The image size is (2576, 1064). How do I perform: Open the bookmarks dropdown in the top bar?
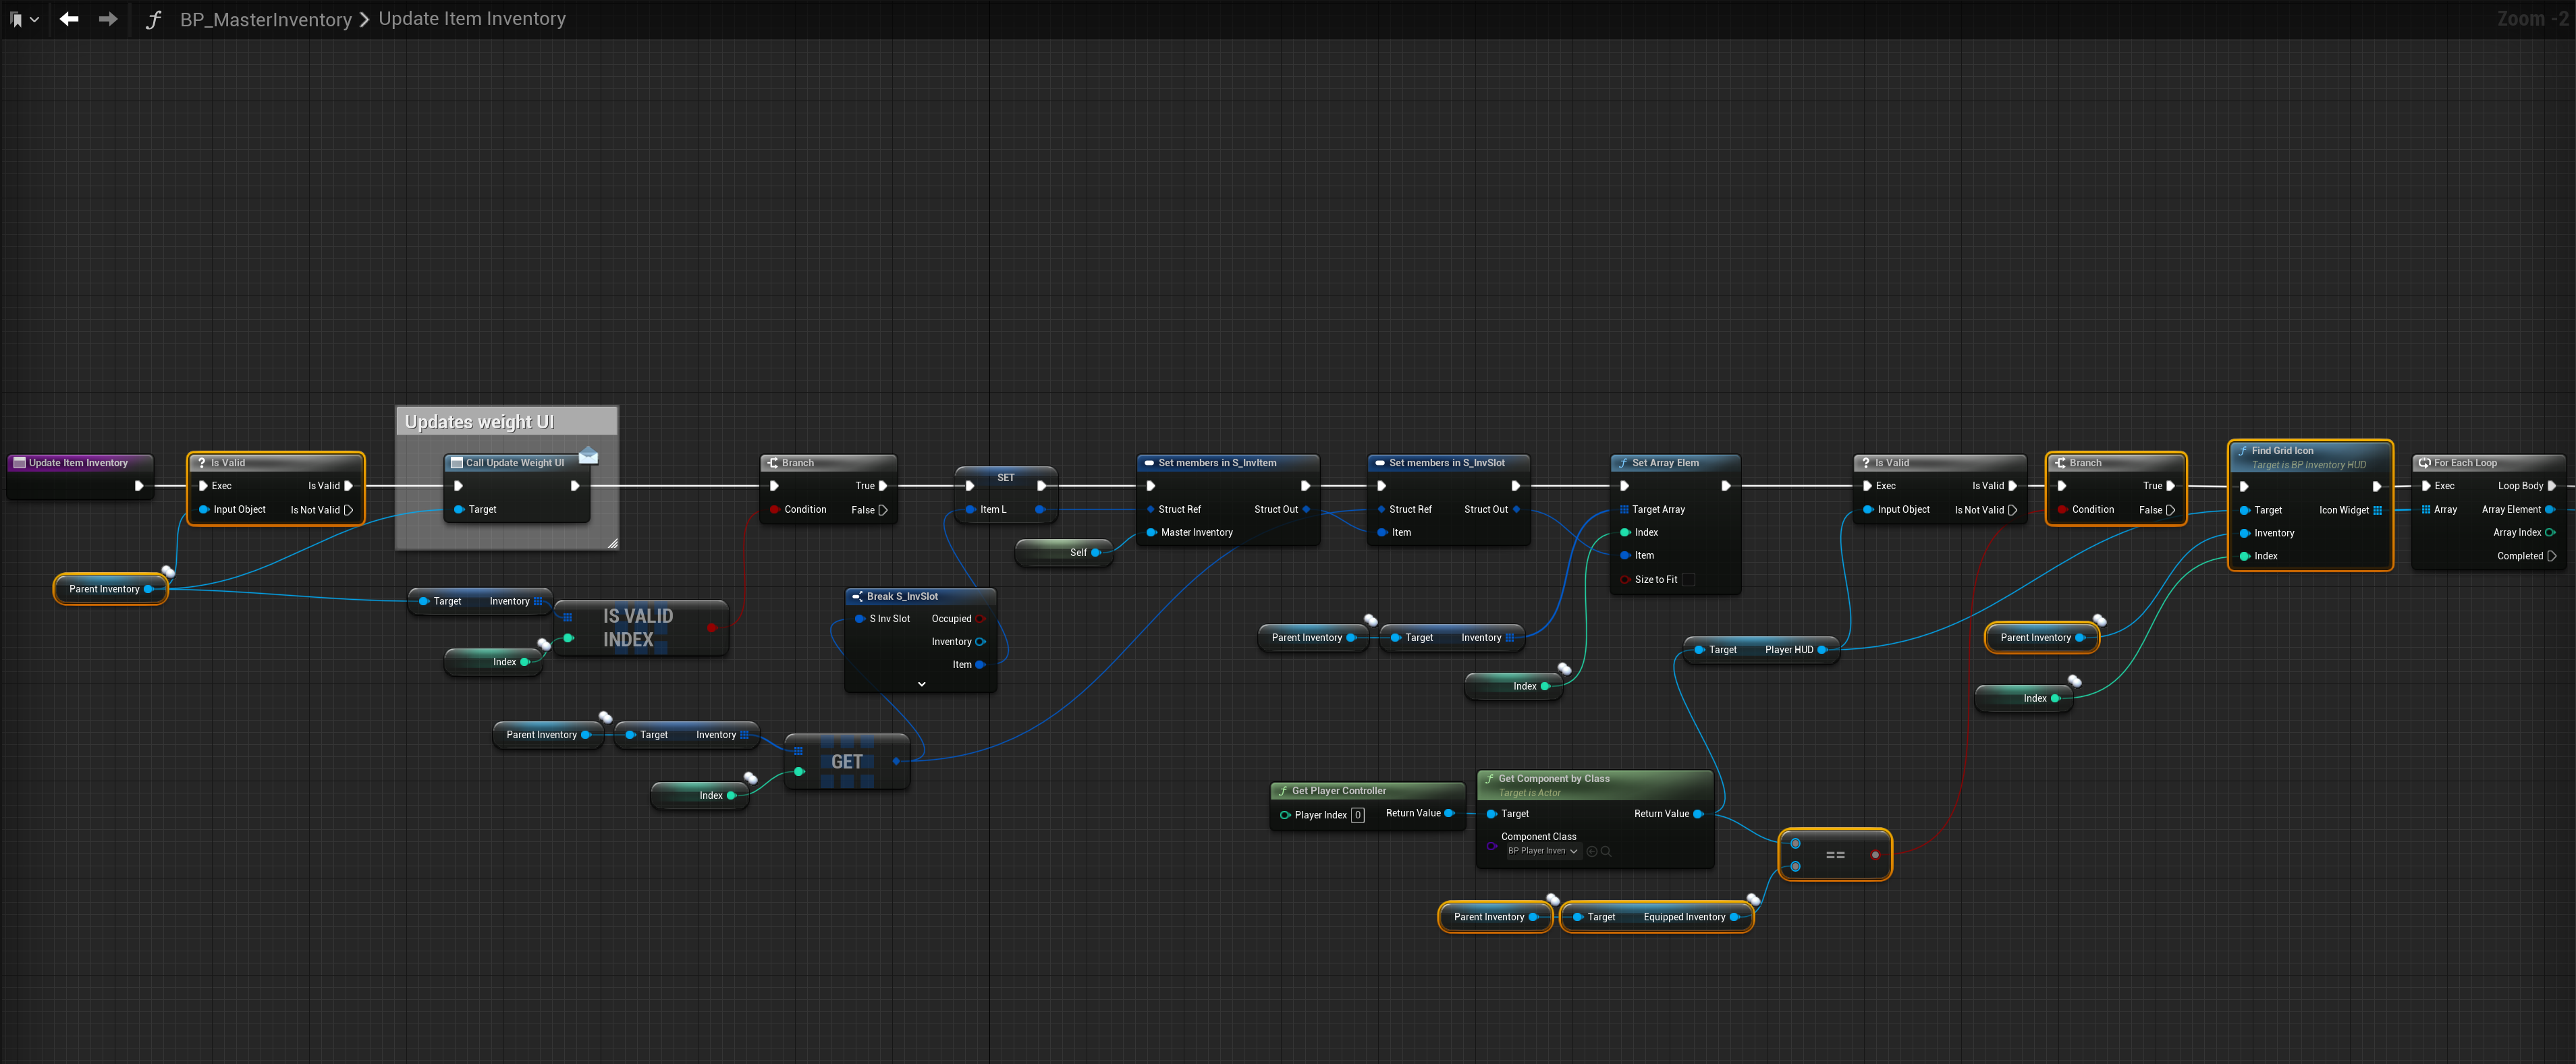pyautogui.click(x=24, y=19)
